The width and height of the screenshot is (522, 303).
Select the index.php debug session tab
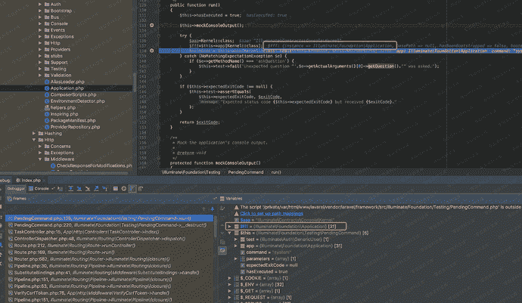tap(30, 181)
